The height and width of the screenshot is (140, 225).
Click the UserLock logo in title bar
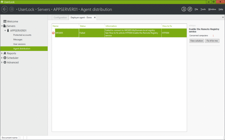pos(2,2)
